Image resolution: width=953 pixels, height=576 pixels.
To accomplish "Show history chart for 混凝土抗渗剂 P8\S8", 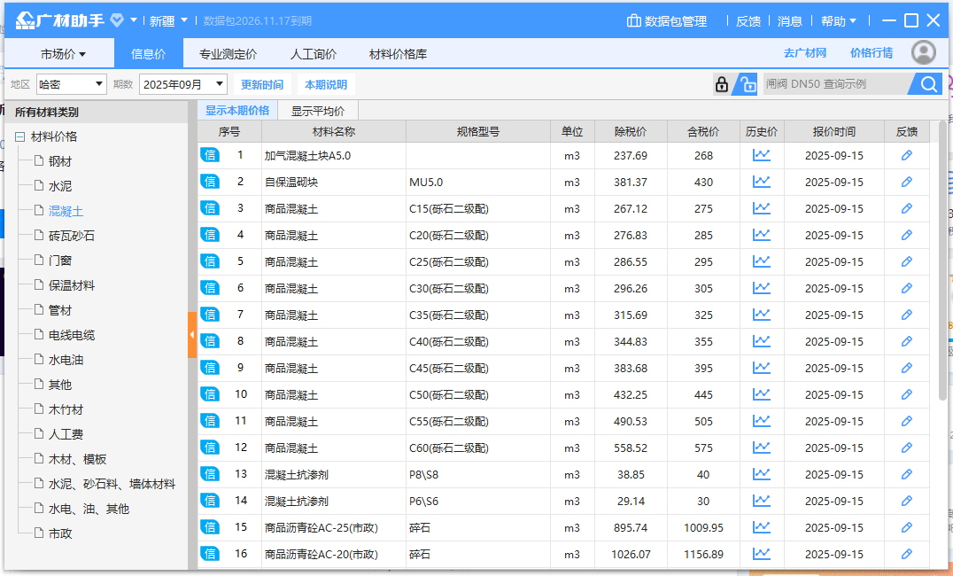I will 761,474.
